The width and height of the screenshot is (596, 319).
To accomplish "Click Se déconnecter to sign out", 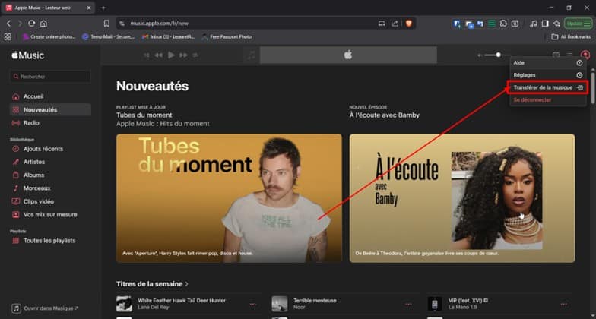I will (x=547, y=100).
